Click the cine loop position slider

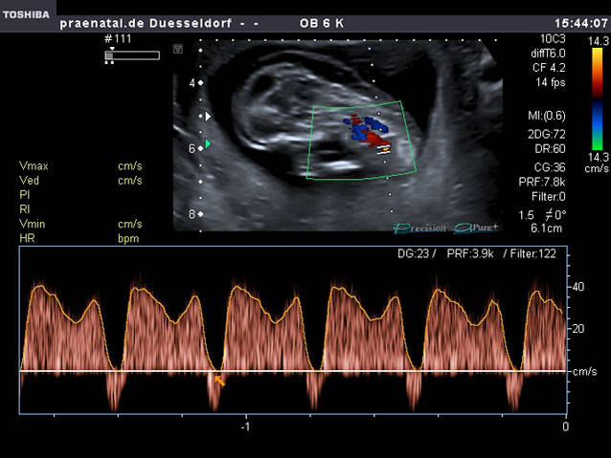point(109,56)
